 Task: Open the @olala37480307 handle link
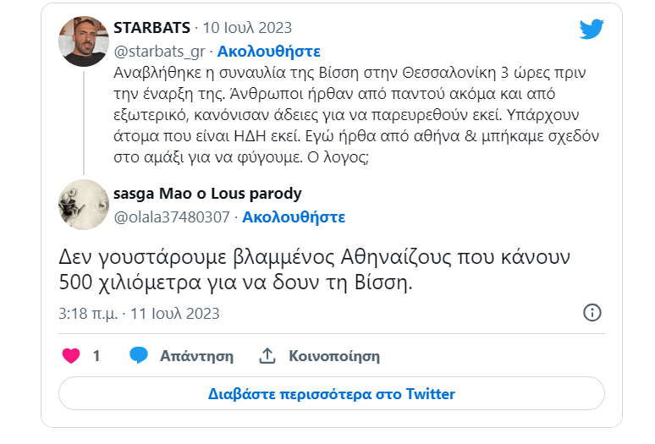tap(172, 217)
